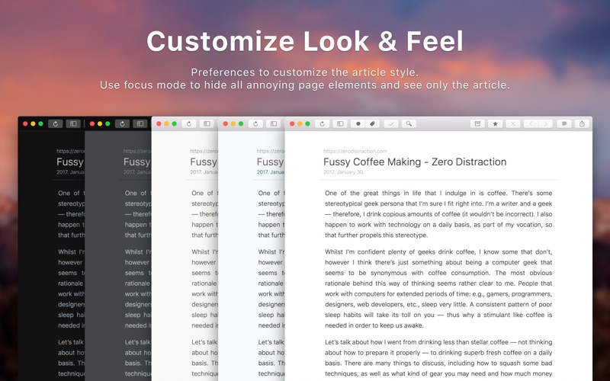Viewport: 610px width, 381px height.
Task: Toggle sidebar in the light blue window
Action: pos(273,123)
